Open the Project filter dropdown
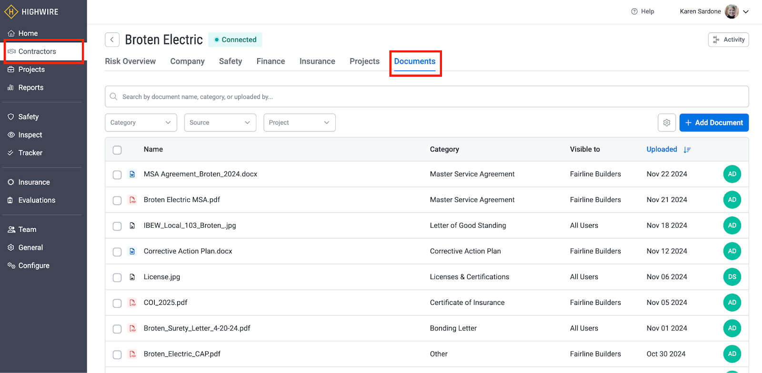 [x=300, y=122]
